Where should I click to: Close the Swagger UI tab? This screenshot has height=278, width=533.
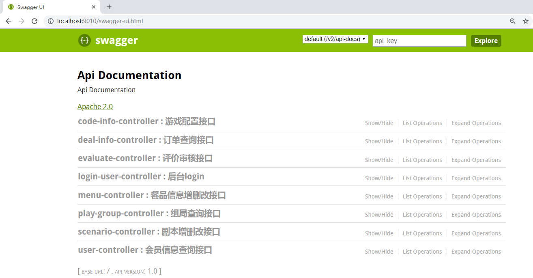click(94, 7)
